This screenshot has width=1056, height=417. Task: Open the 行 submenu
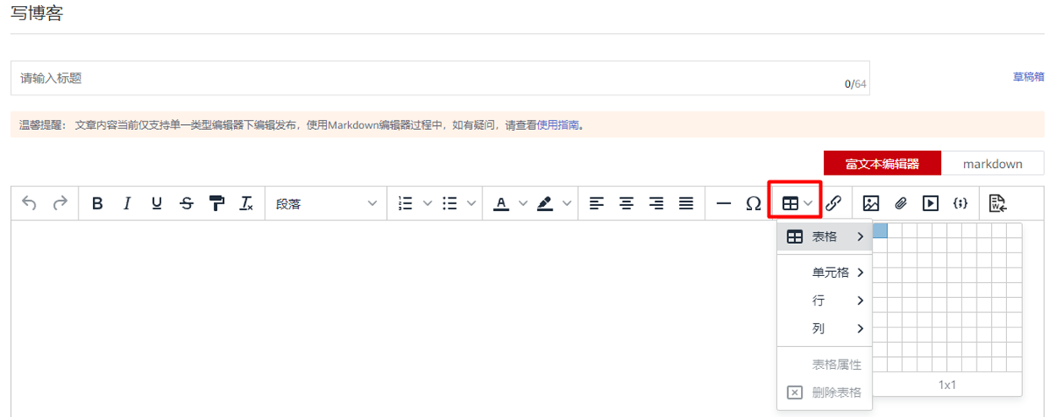[x=825, y=301]
